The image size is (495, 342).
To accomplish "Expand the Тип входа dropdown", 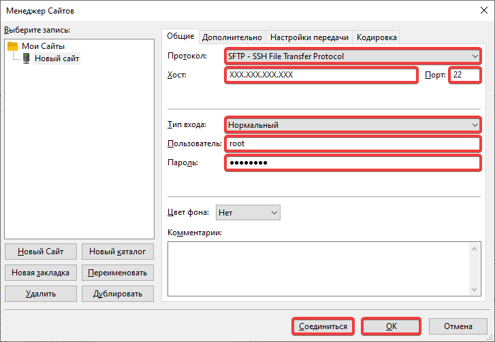I will click(352, 125).
